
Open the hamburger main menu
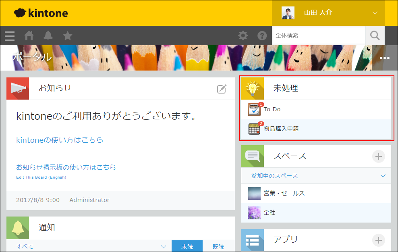coord(10,36)
